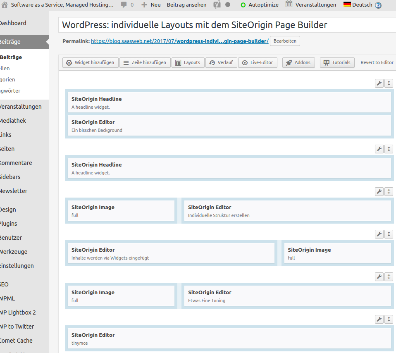Open wrench for Inhalte werden row
Image resolution: width=396 pixels, height=353 pixels.
[379, 234]
